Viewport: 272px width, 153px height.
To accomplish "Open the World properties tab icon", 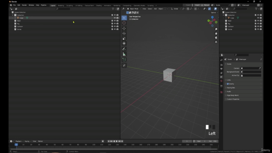I will click(221, 81).
